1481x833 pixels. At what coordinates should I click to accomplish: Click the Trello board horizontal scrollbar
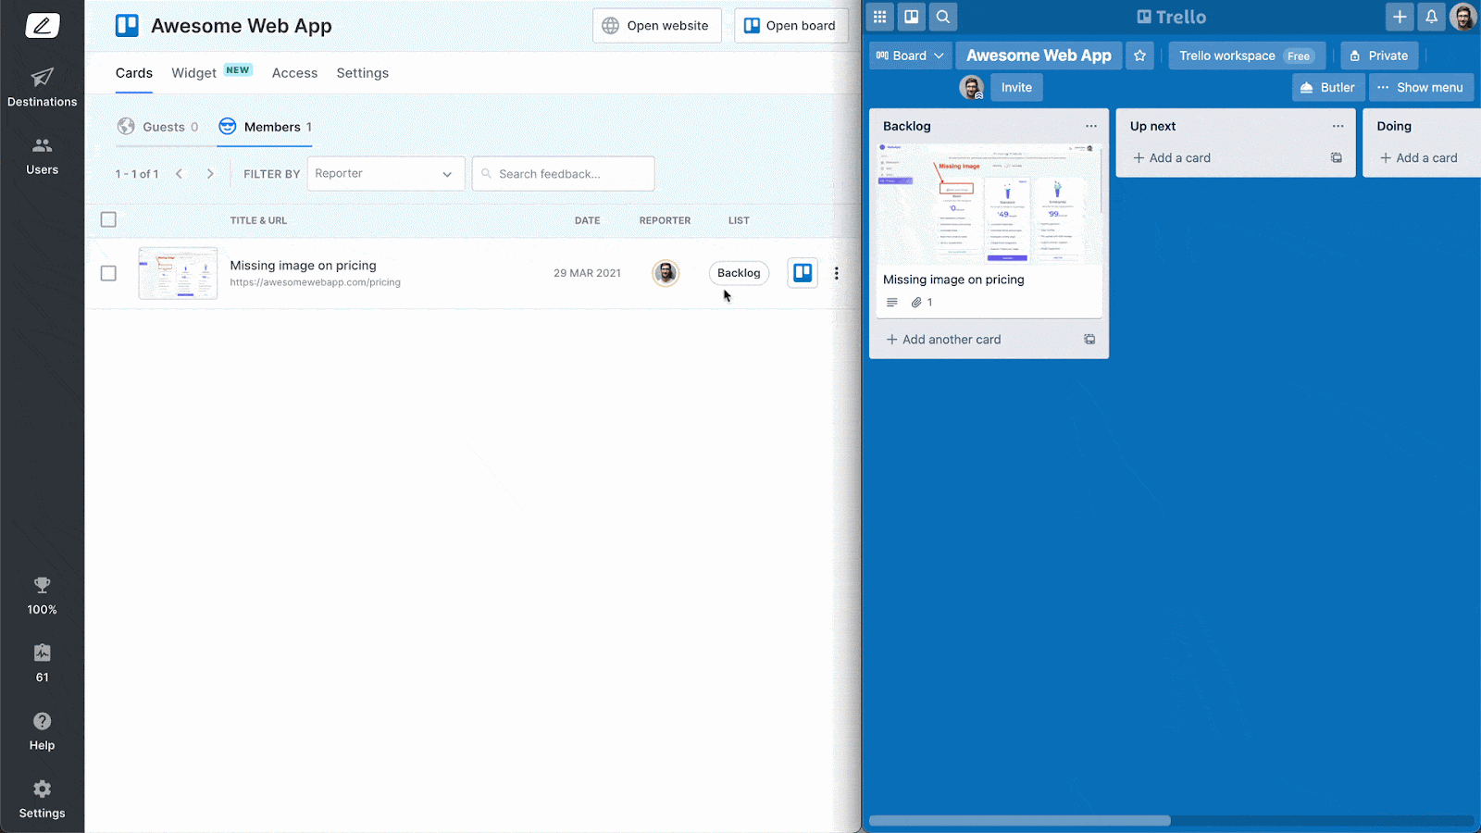tap(1020, 821)
